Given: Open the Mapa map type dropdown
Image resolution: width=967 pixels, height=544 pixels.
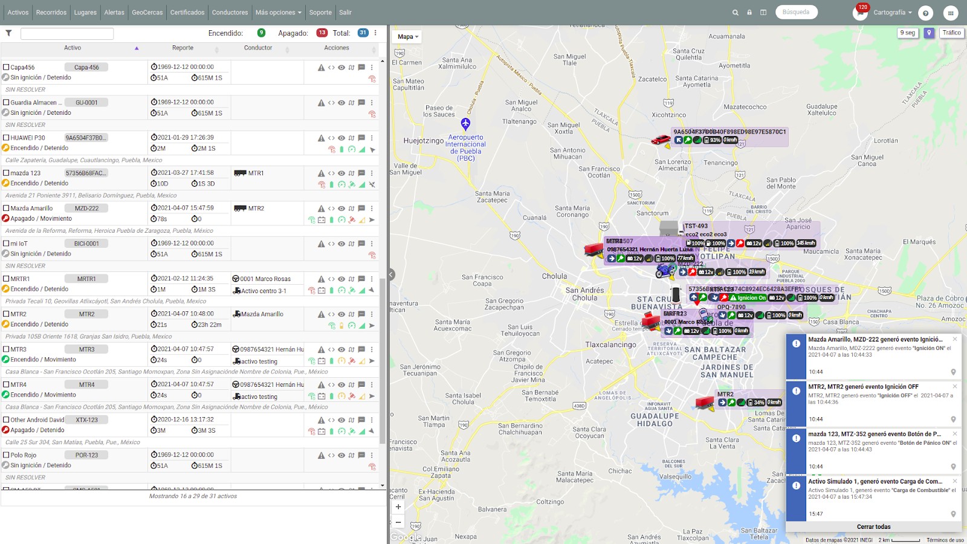Looking at the screenshot, I should 408,37.
